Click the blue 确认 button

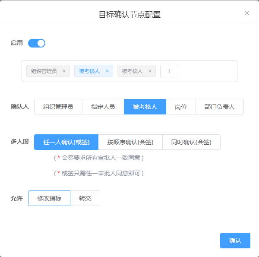235,241
